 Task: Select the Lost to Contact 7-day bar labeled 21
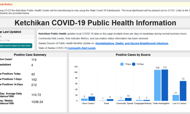click(176, 98)
